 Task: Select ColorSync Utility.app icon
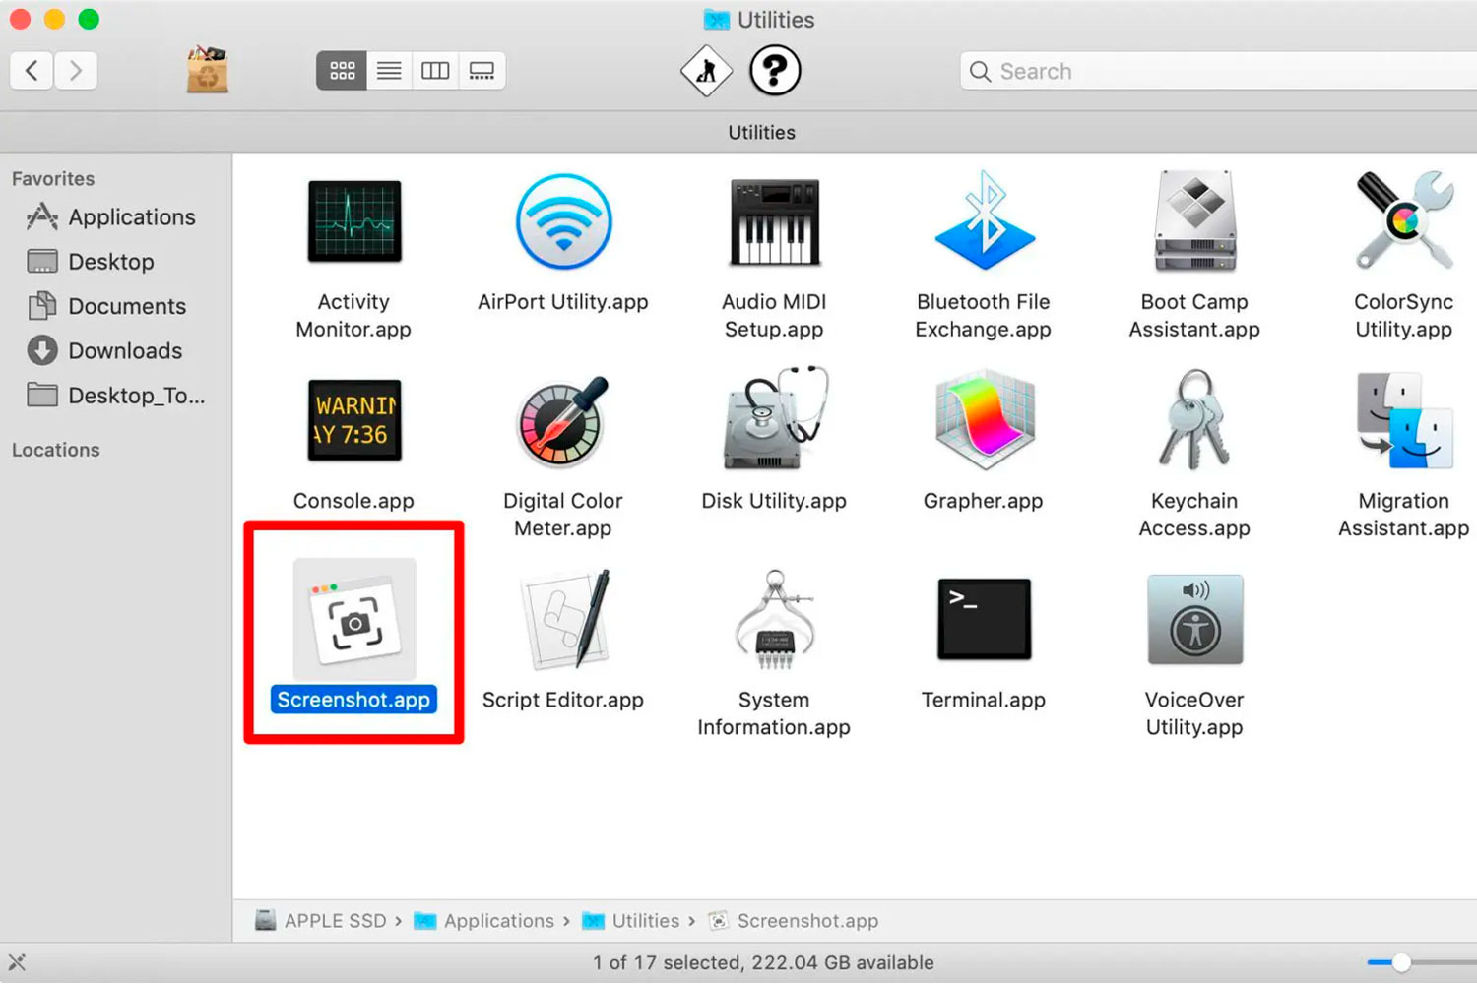click(x=1404, y=221)
